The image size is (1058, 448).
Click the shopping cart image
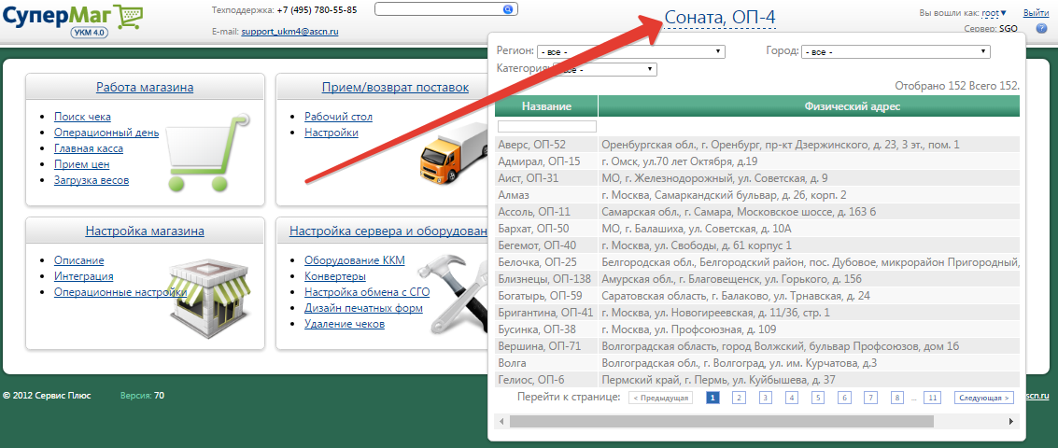point(197,153)
